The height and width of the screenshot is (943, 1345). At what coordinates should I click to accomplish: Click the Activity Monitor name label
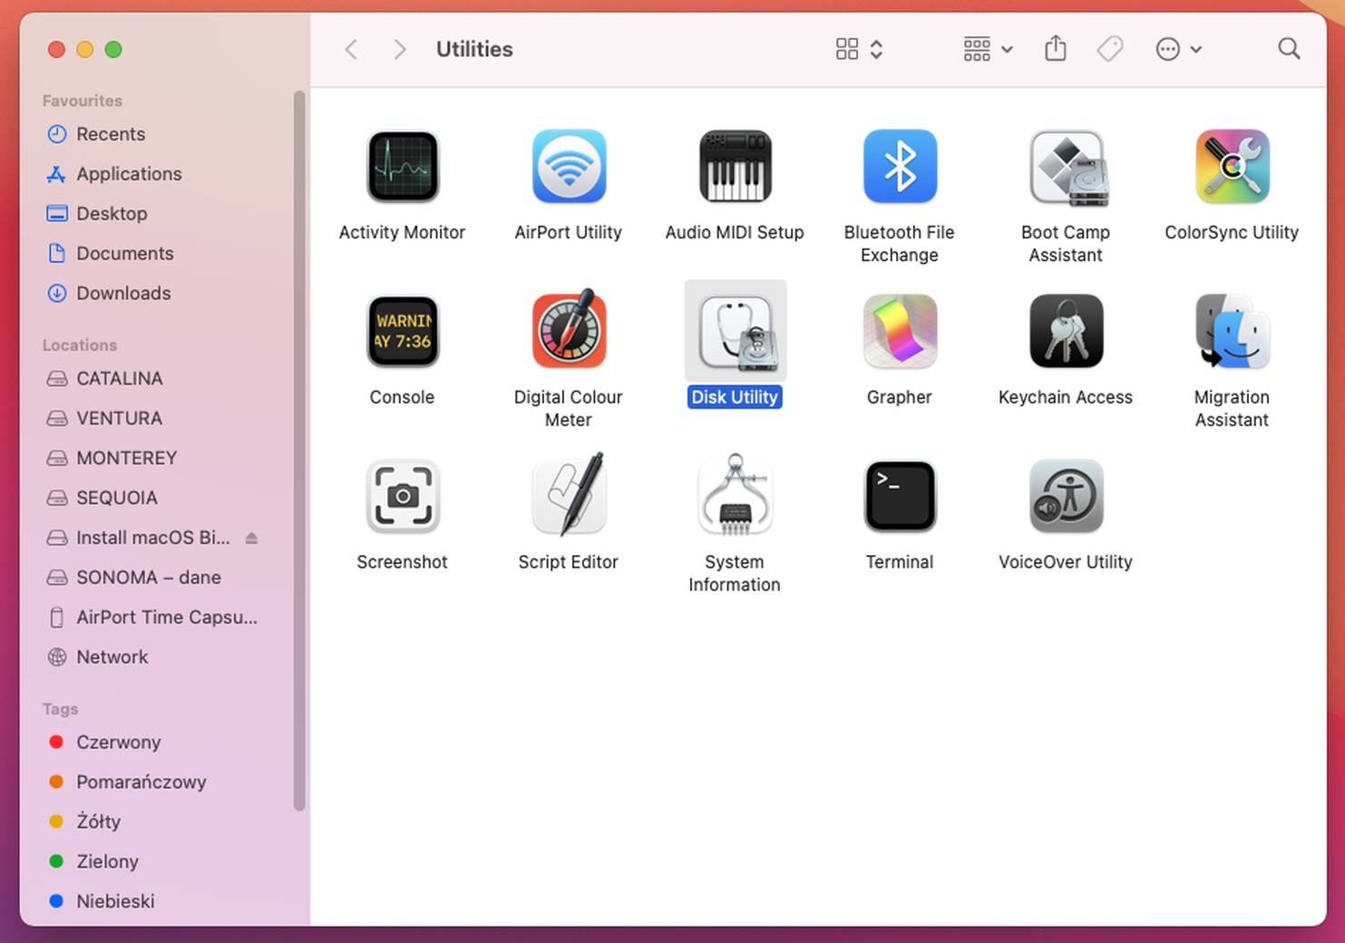402,232
